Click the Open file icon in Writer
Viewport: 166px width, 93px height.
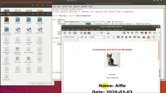pos(70,33)
